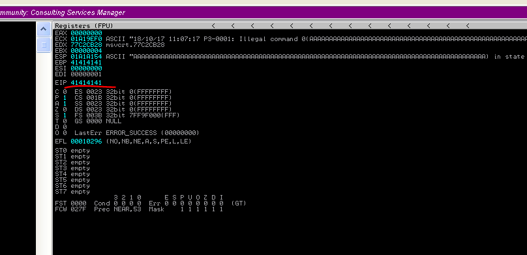
Task: Click the Err label in FST row
Action: (x=155, y=203)
